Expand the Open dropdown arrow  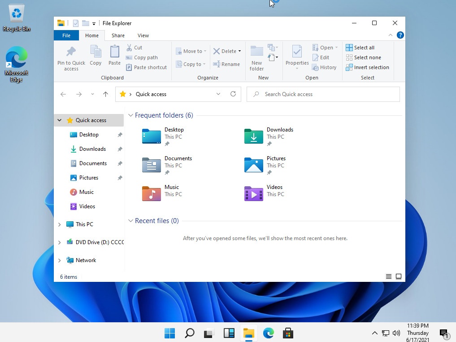pos(336,48)
